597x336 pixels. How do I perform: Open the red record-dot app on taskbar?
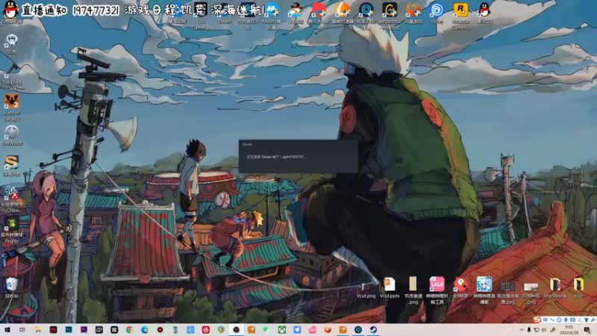pyautogui.click(x=160, y=330)
